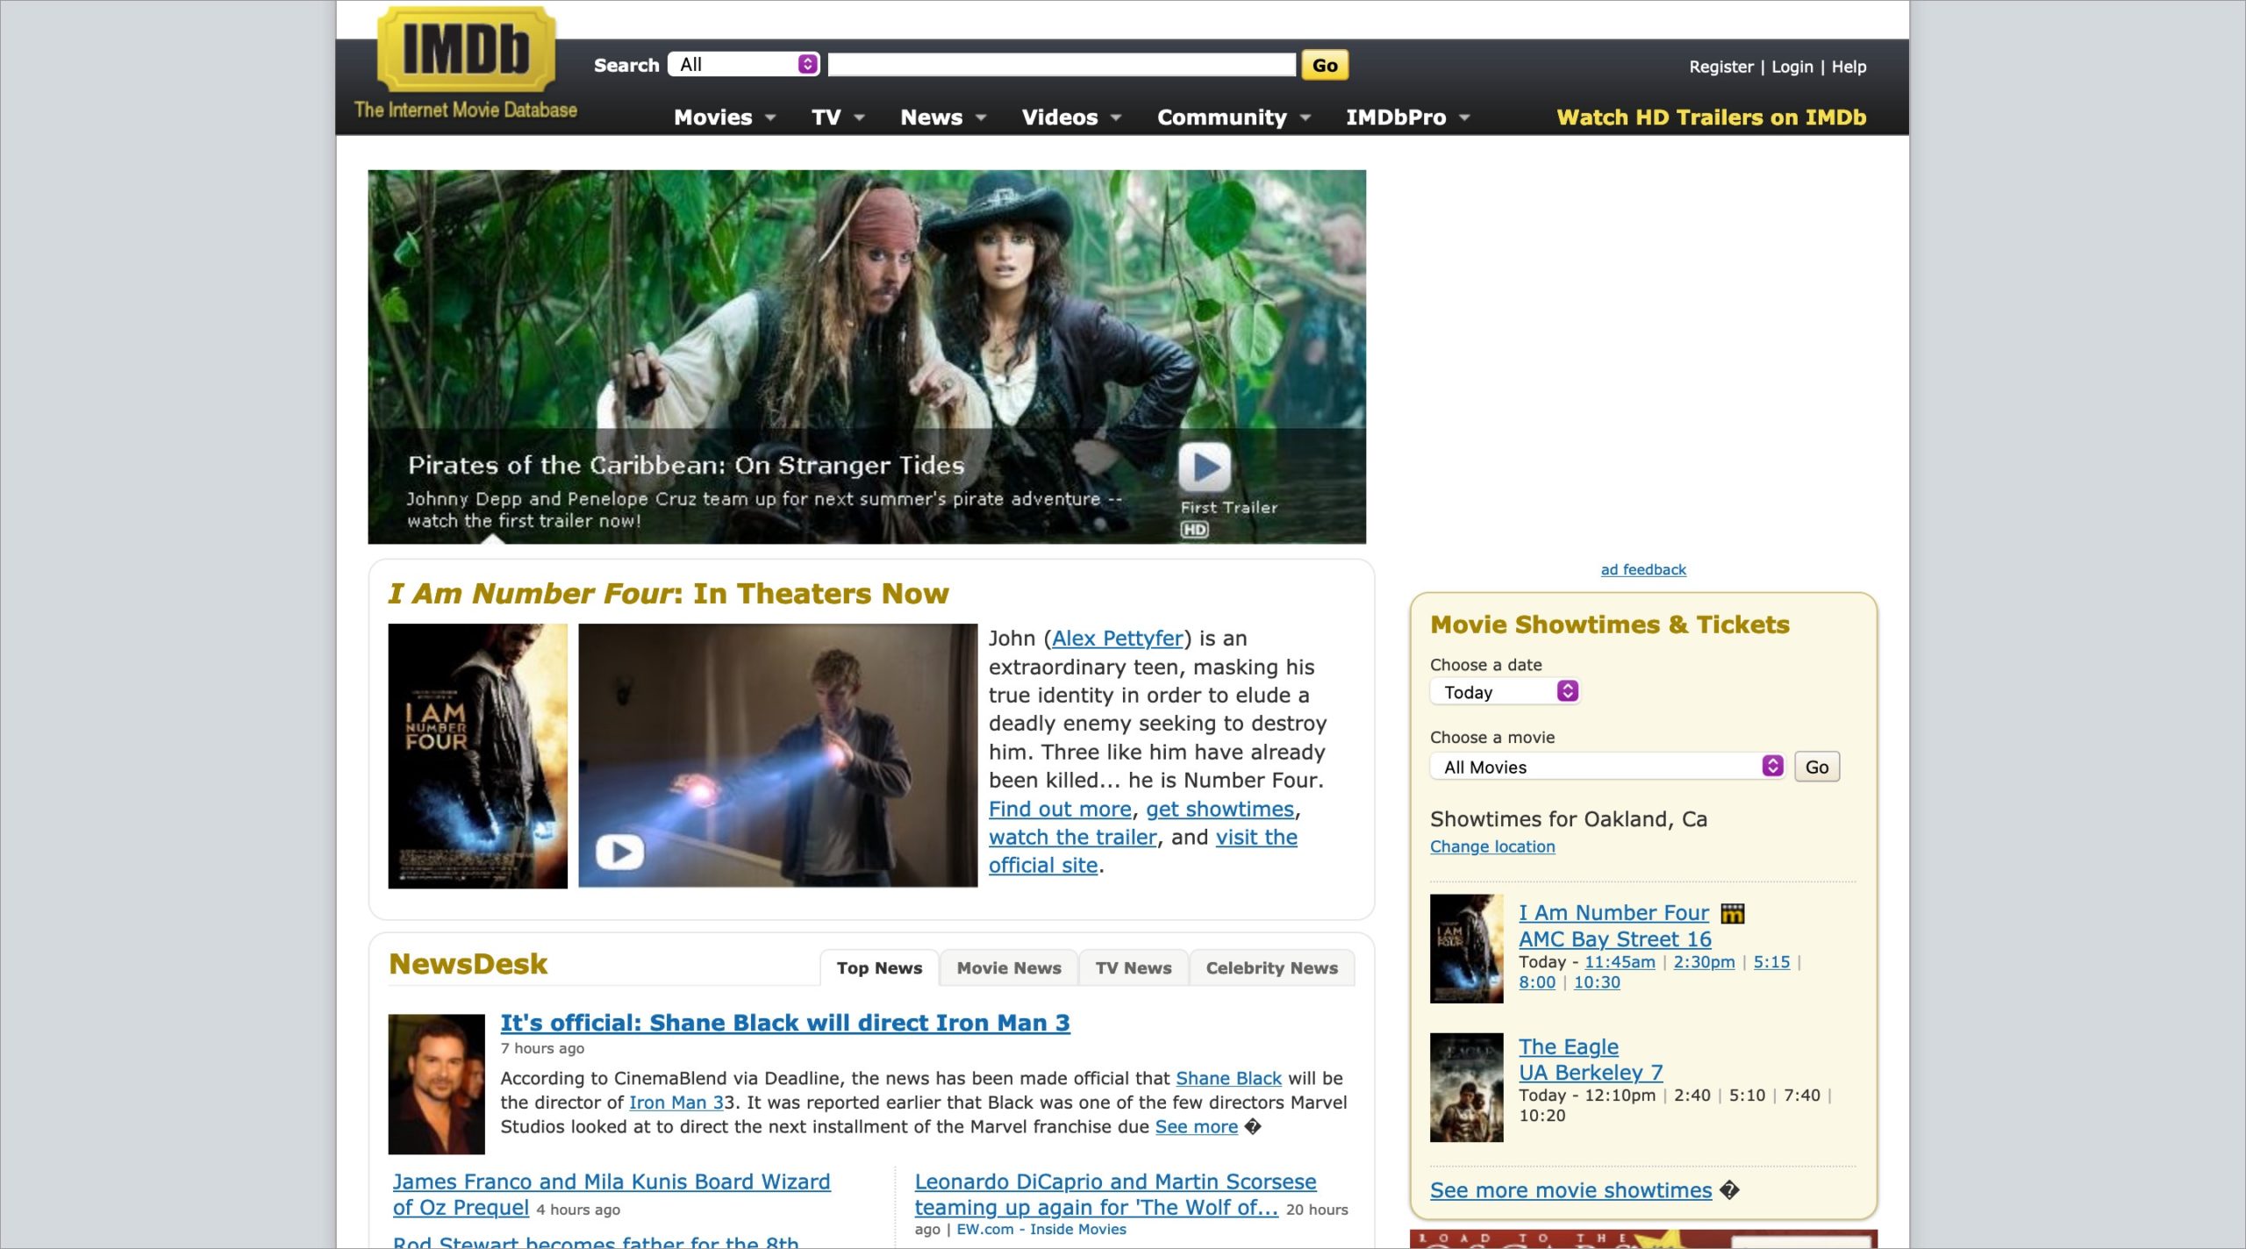
Task: Click the Shane Black news photo
Action: point(436,1083)
